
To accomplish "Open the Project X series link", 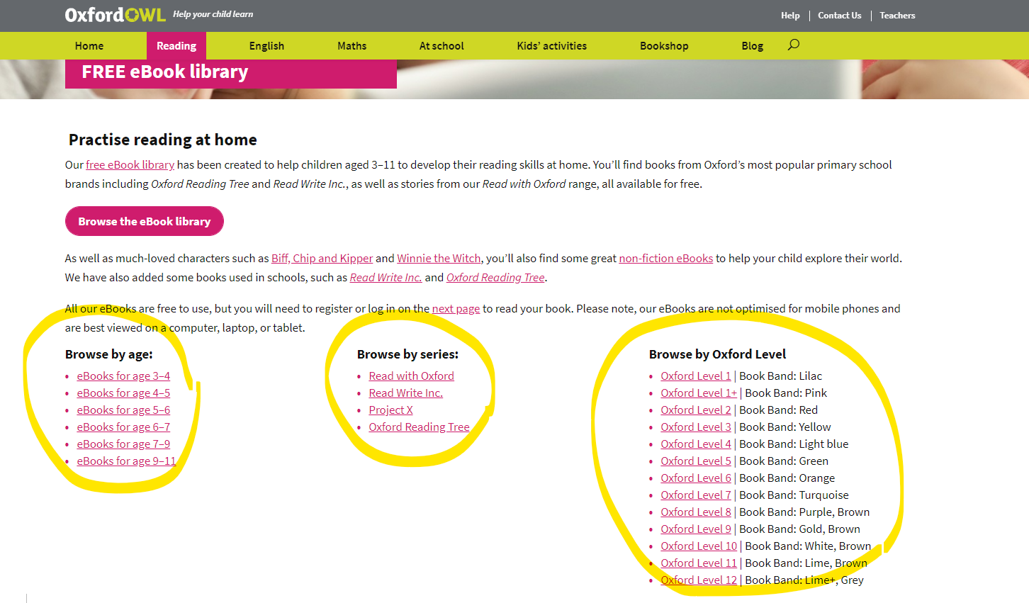I will [390, 410].
